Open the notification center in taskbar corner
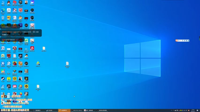The height and width of the screenshot is (112, 200). pos(197,110)
